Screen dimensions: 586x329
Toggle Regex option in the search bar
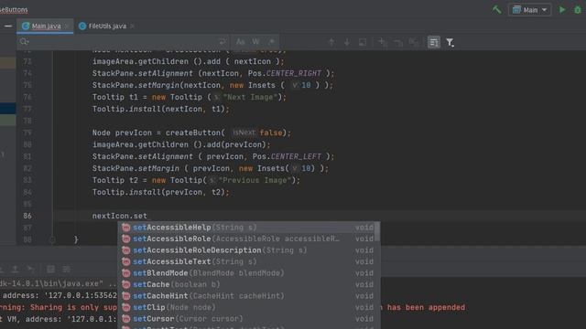pos(272,42)
